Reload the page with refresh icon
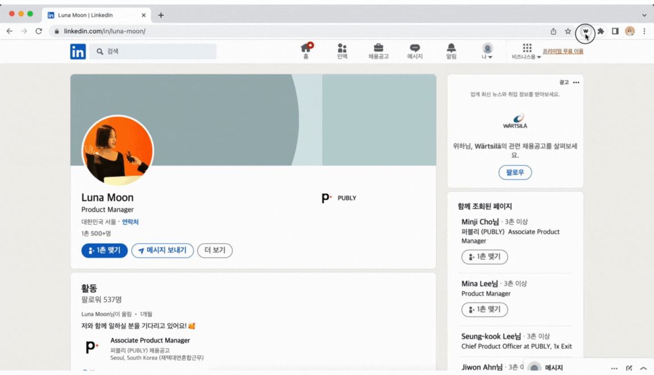Image resolution: width=654 pixels, height=375 pixels. 39,31
